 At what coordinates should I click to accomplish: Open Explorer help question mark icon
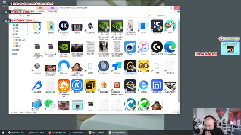pos(178,11)
